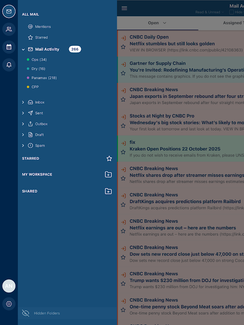244x325 pixels.
Task: Expand the Inbox folder
Action: point(23,102)
